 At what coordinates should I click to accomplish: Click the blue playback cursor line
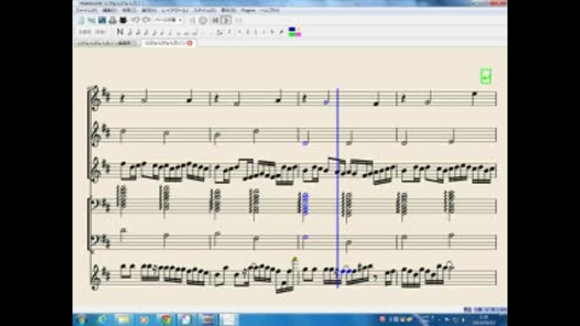click(337, 188)
